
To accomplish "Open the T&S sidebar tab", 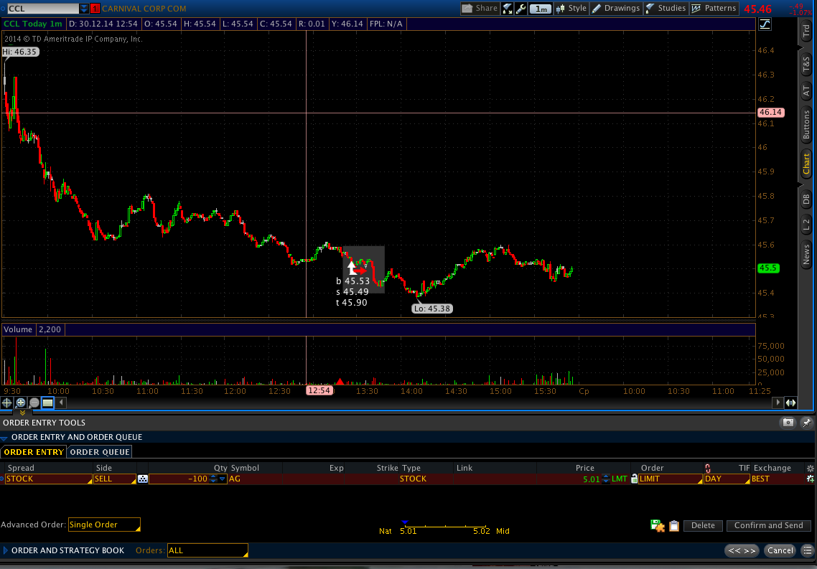I will 806,65.
